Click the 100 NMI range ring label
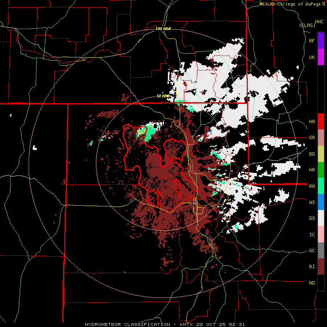 tap(163, 29)
